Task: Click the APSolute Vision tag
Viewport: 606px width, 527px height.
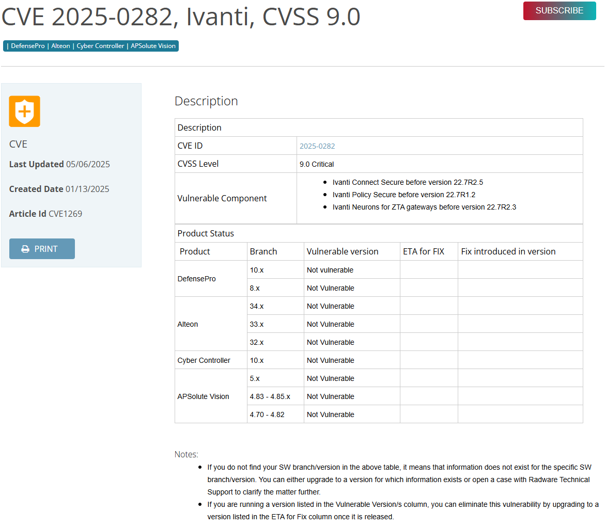Action: point(153,45)
